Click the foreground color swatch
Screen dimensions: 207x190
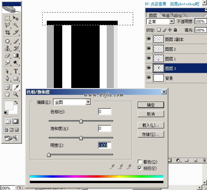(9, 105)
